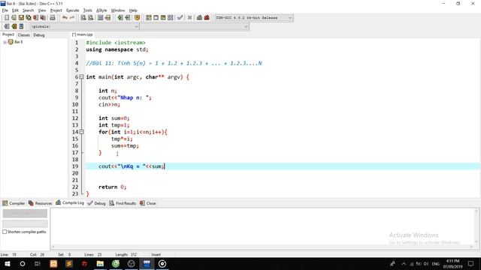481x270 pixels.
Task: Show hidden system tray icons chevron
Action: pyautogui.click(x=404, y=263)
